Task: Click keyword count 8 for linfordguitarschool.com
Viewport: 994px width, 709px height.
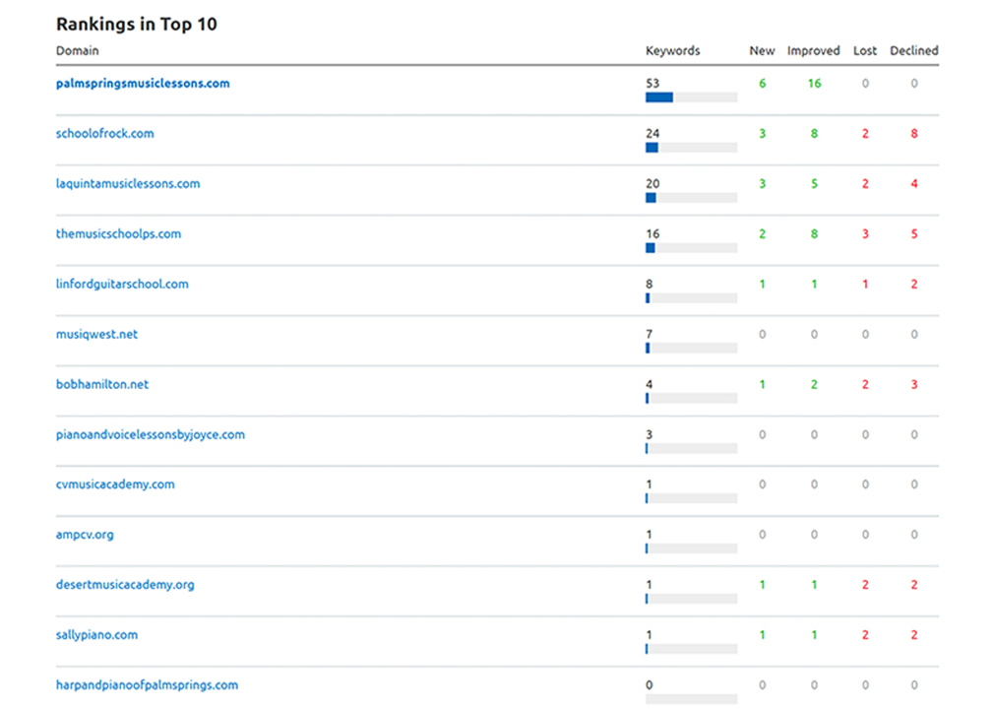Action: (650, 285)
